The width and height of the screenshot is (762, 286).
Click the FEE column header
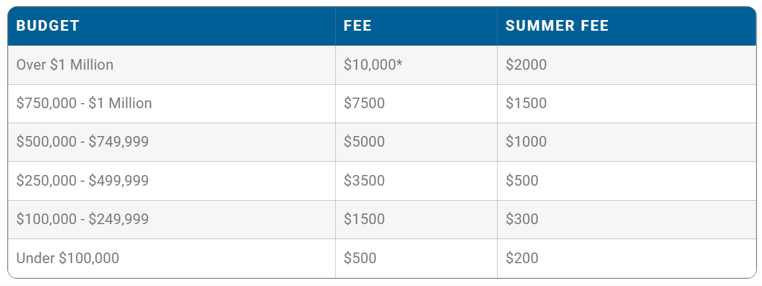358,26
